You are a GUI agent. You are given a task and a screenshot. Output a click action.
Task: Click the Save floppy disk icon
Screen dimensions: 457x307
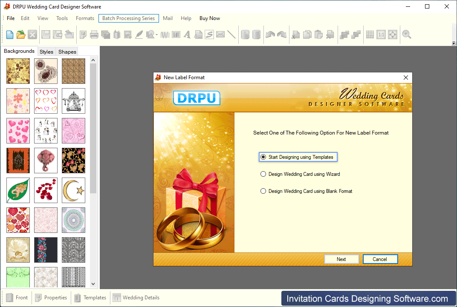pos(46,34)
